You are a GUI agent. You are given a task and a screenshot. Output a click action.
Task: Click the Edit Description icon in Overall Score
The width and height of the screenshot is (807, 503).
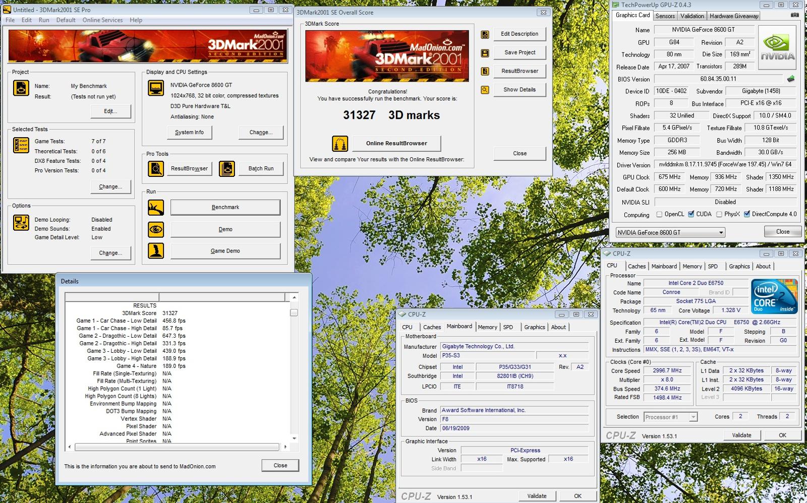click(x=485, y=34)
